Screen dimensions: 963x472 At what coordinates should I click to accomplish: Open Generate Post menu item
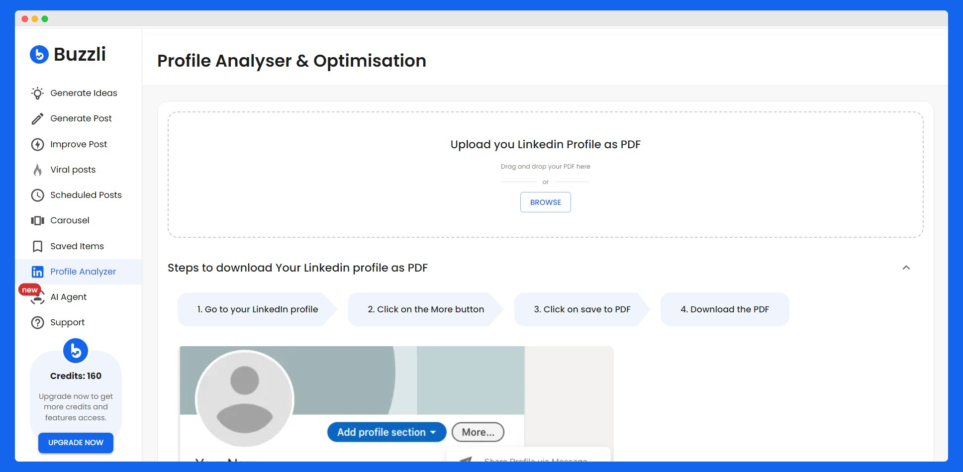click(81, 118)
